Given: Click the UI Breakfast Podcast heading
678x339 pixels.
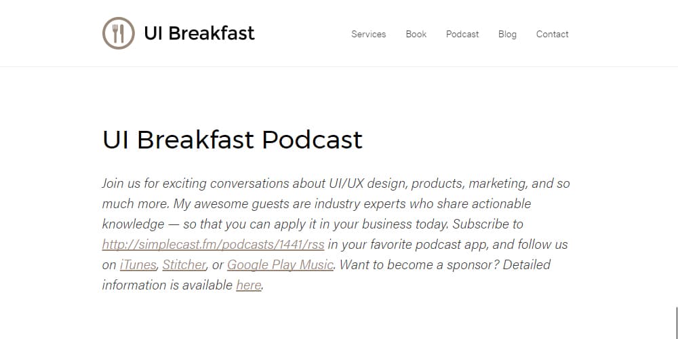Looking at the screenshot, I should [232, 139].
